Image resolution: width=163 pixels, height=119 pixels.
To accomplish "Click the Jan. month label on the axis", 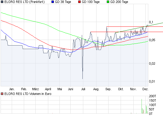I will coord(12,89).
